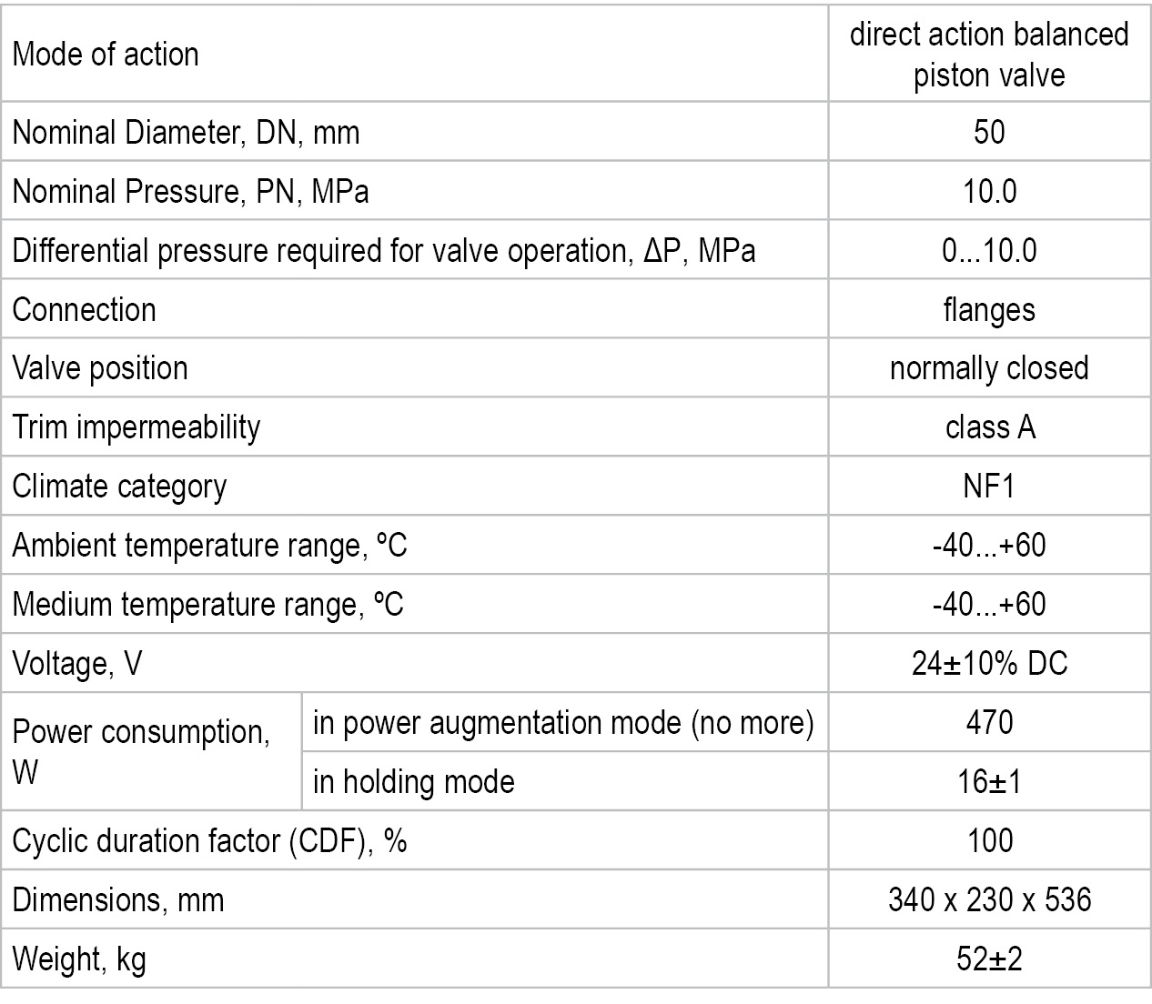This screenshot has height=1004, width=1152.
Task: Click the 'Nominal Pressure, PN, MPa' label
Action: 190,192
